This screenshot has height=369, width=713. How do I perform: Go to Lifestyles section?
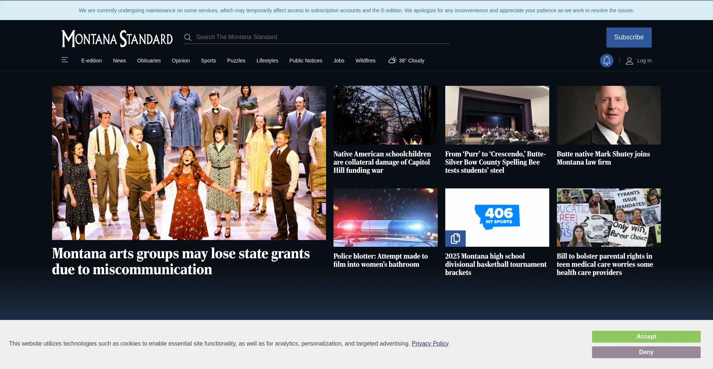267,61
